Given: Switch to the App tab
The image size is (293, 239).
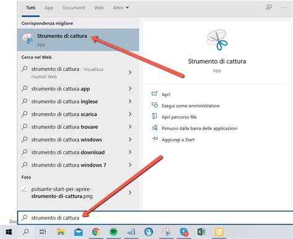Looking at the screenshot, I should pos(49,8).
